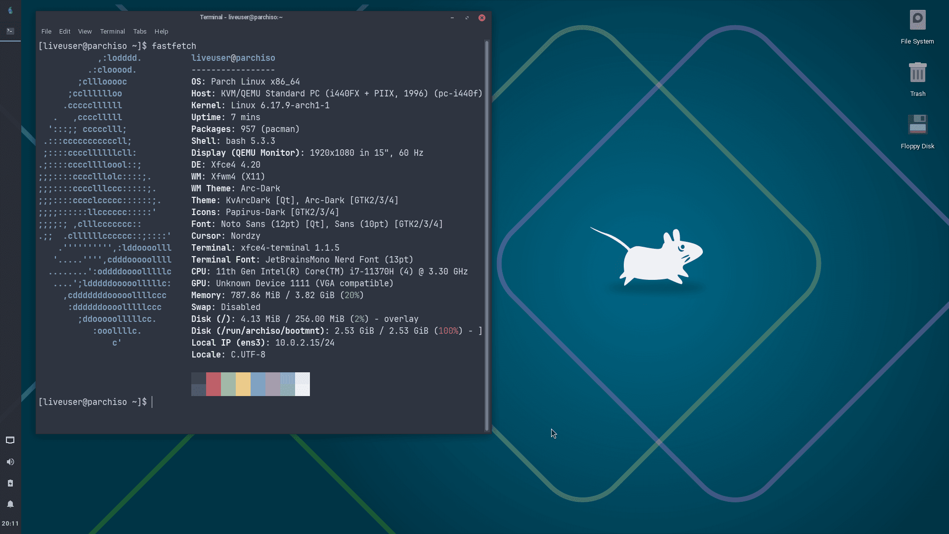Image resolution: width=949 pixels, height=534 pixels.
Task: Open the Help menu
Action: pos(161,31)
